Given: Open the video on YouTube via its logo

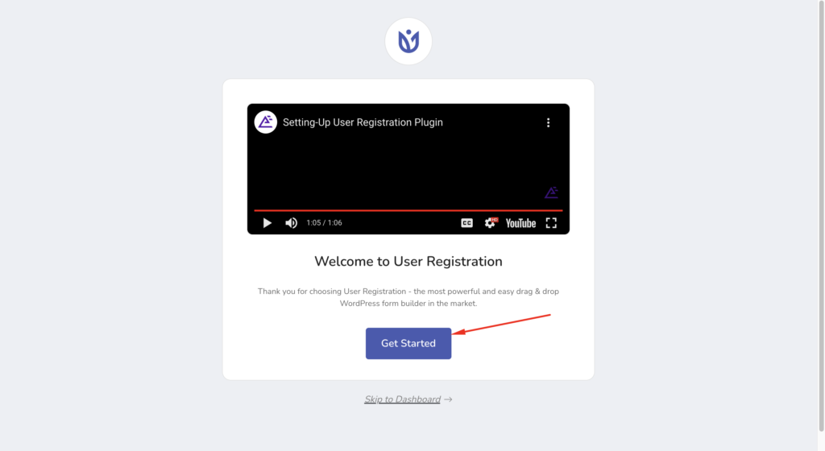Looking at the screenshot, I should (x=520, y=223).
